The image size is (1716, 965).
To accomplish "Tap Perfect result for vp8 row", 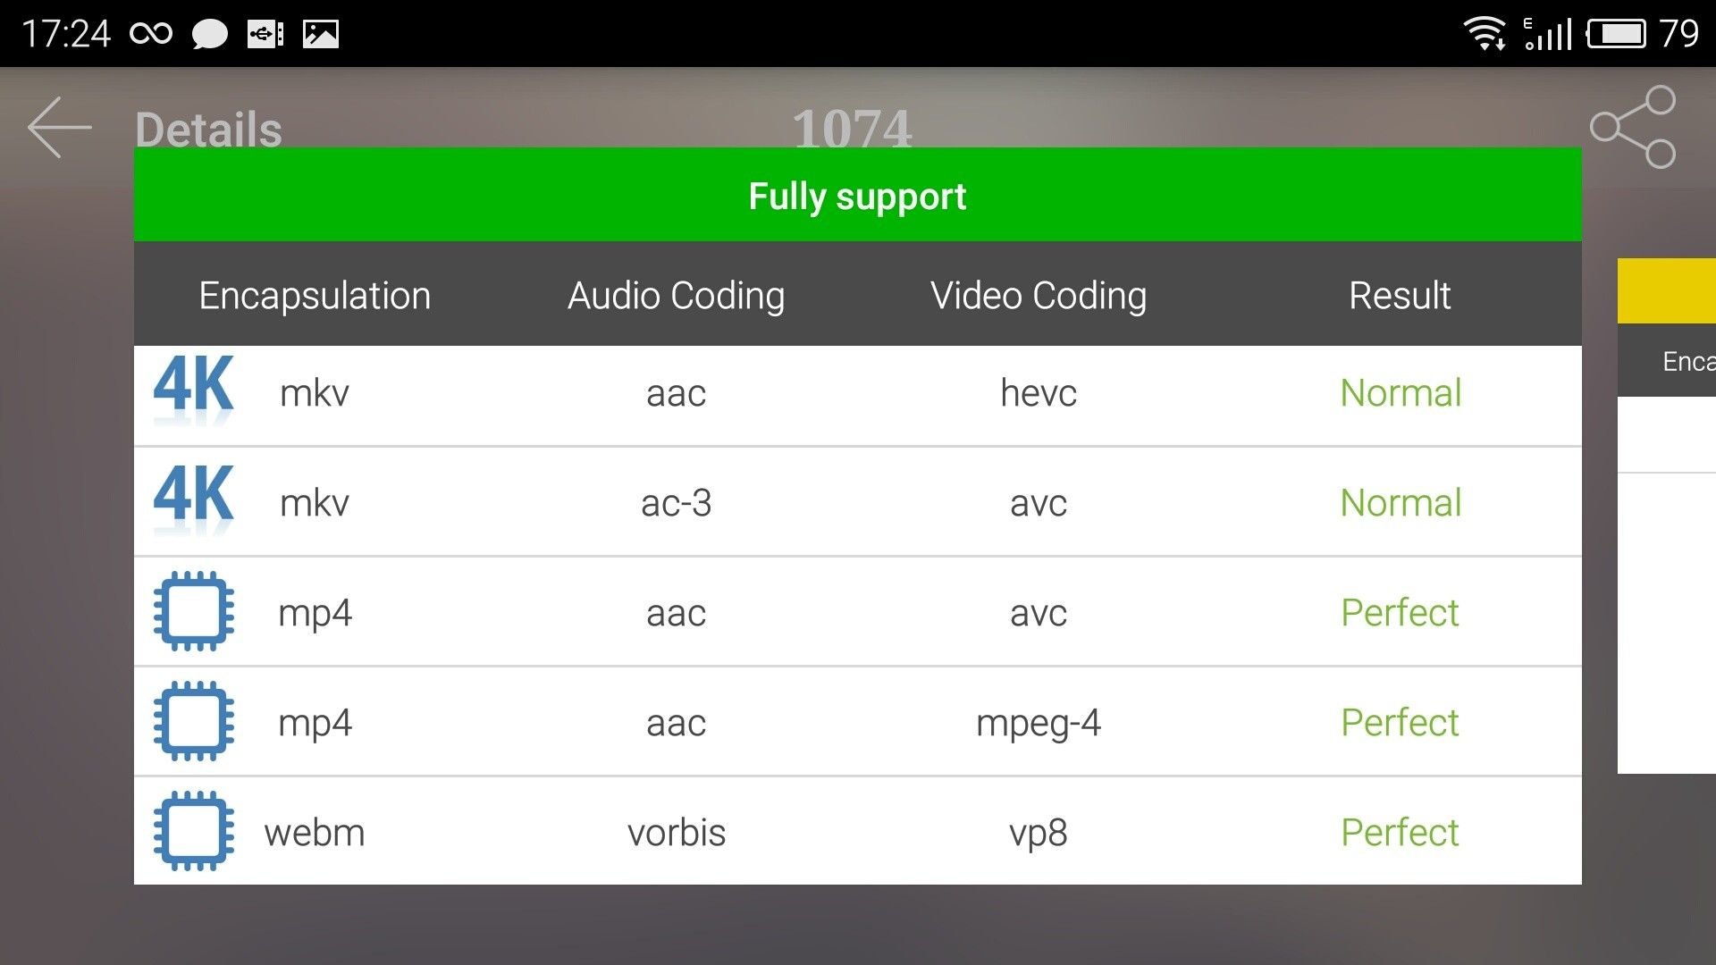I will point(1400,832).
